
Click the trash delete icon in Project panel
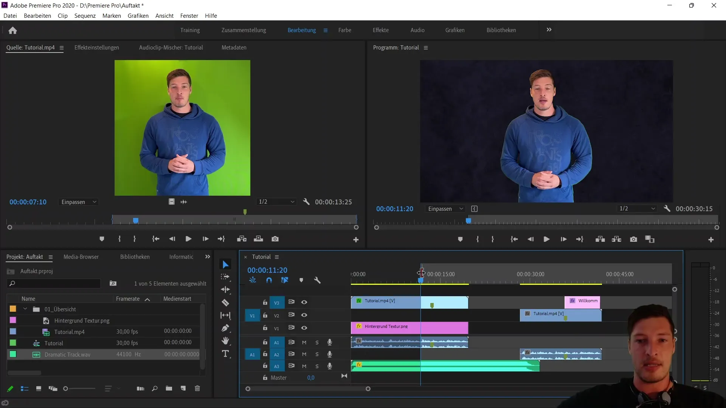pos(197,388)
